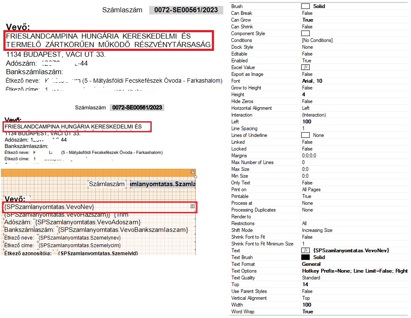This screenshot has height=318, width=411.
Task: Select the Can Shrink value False
Action: coord(307,27)
